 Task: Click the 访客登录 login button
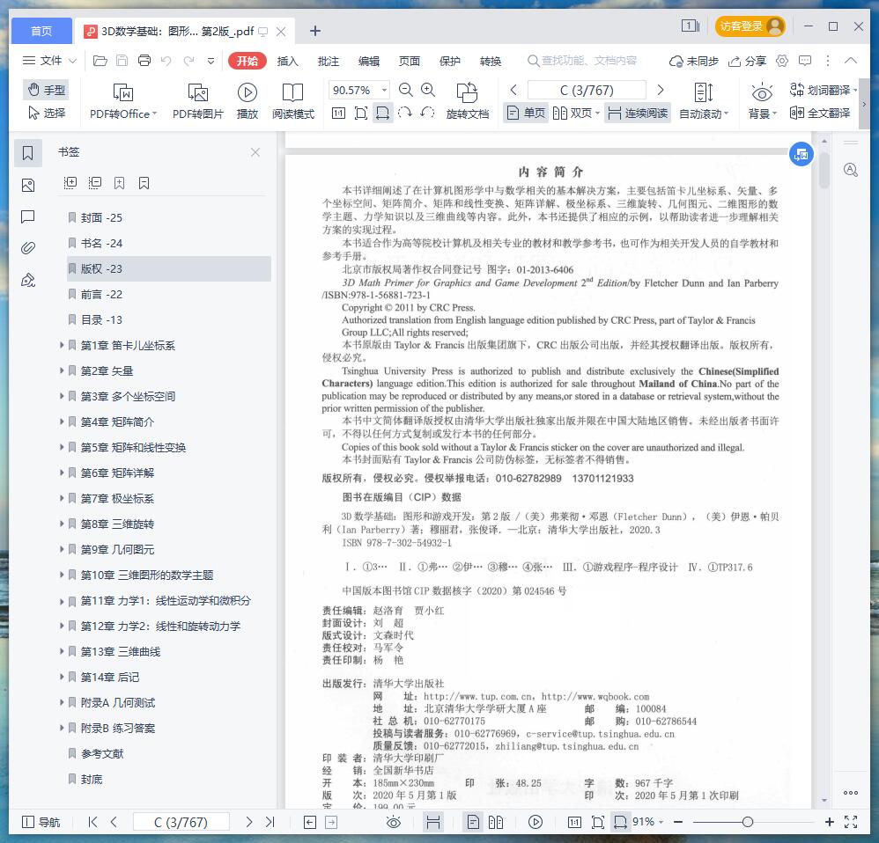(x=750, y=26)
